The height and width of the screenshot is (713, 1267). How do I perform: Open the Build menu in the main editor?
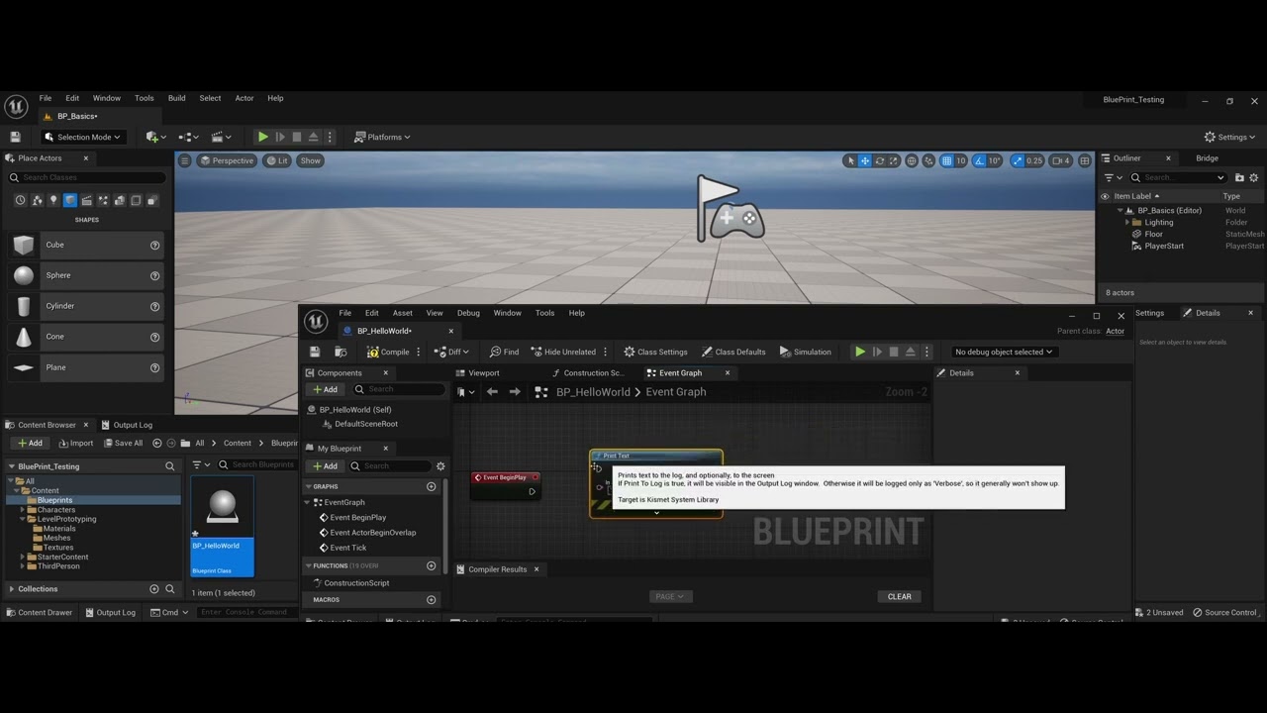(176, 98)
